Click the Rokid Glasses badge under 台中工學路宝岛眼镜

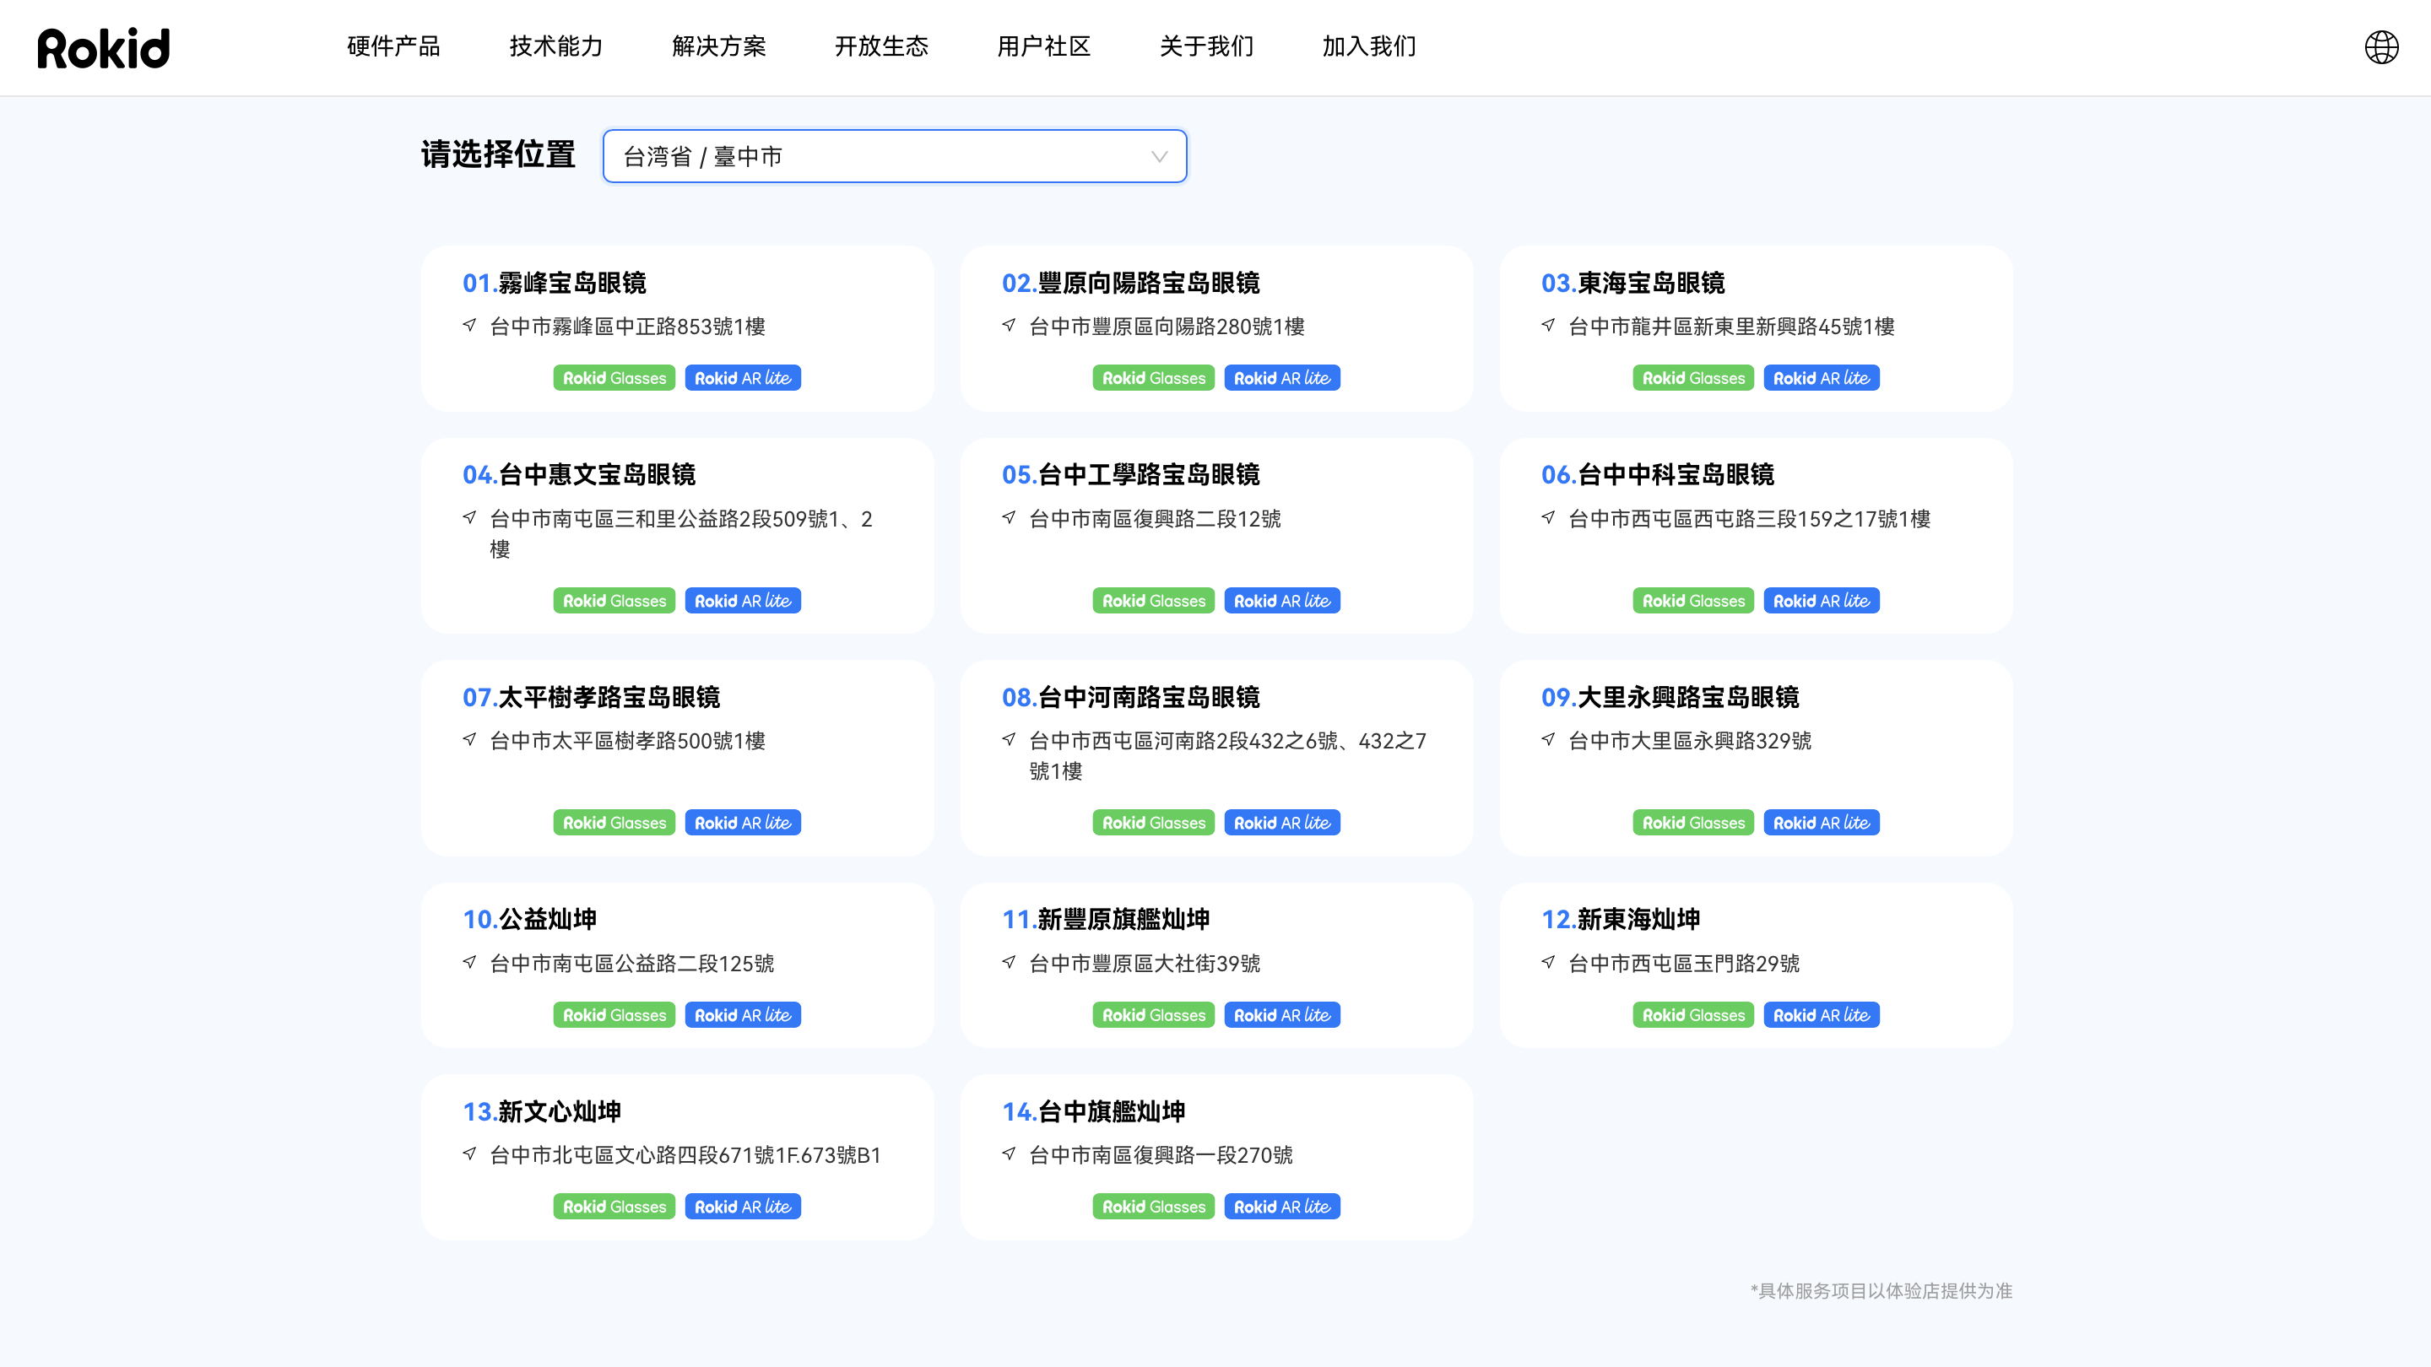pos(1153,600)
